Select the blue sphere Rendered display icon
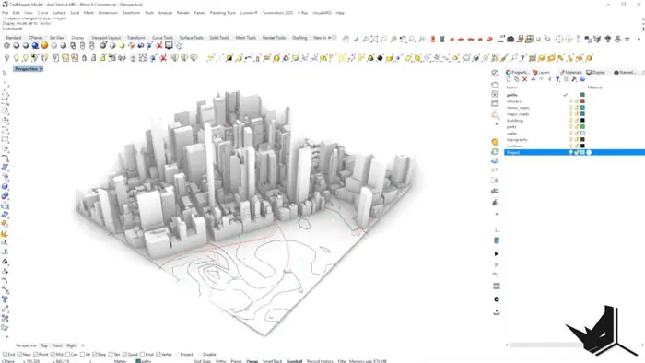The width and height of the screenshot is (645, 363). point(35,46)
